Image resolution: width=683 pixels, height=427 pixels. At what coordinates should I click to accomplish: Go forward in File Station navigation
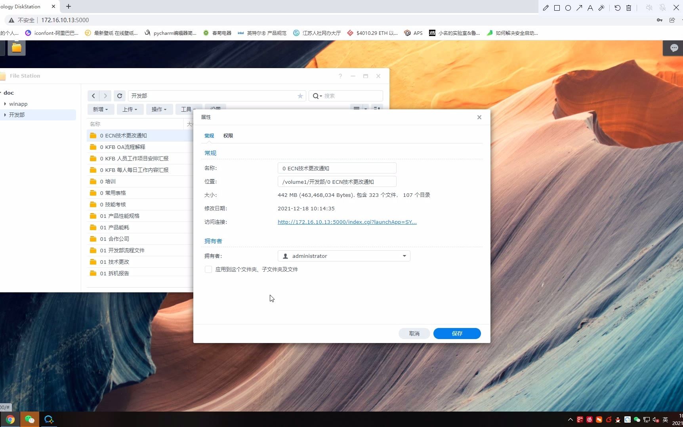[105, 96]
